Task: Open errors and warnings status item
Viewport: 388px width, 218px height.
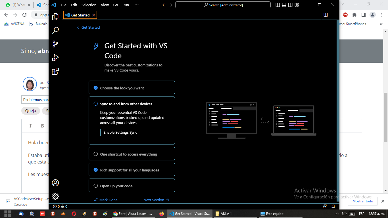Action: click(x=60, y=206)
